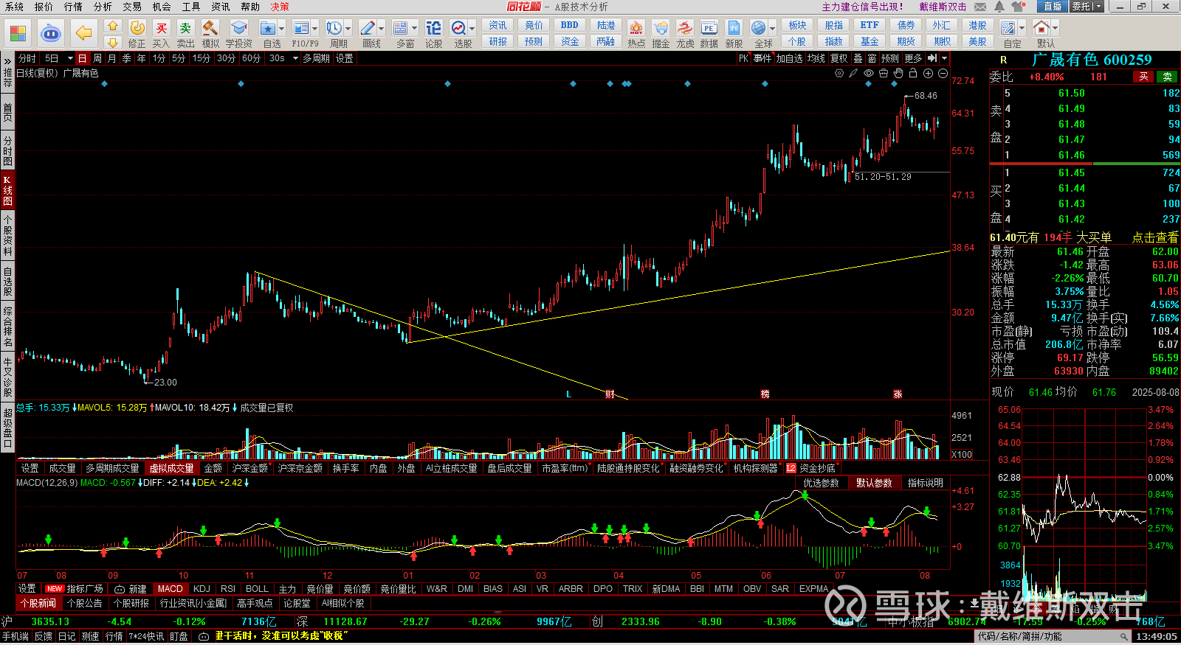Zoom in chart with plus icon

pyautogui.click(x=928, y=73)
